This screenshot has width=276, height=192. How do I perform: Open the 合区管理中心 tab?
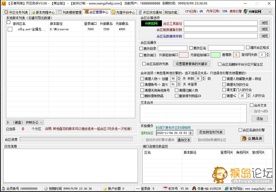[97, 12]
